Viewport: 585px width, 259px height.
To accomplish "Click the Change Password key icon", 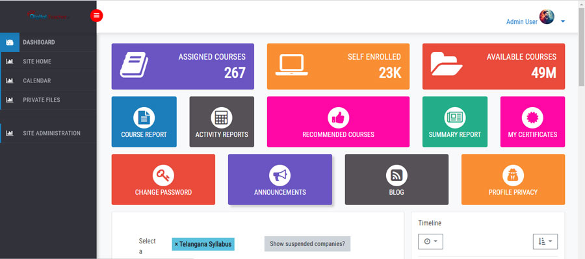I will click(x=163, y=175).
